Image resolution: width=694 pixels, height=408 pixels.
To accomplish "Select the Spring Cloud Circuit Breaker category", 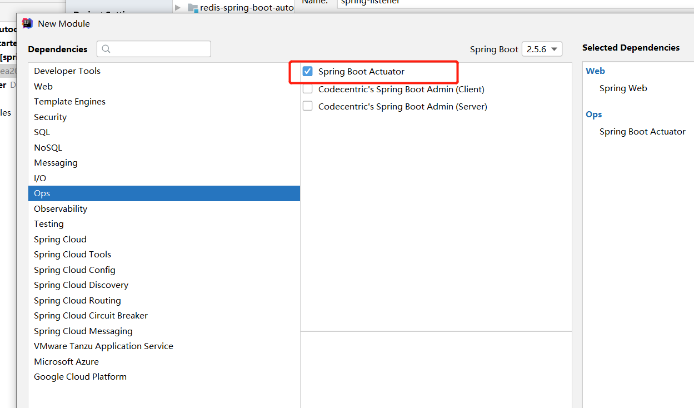I will [x=164, y=316].
